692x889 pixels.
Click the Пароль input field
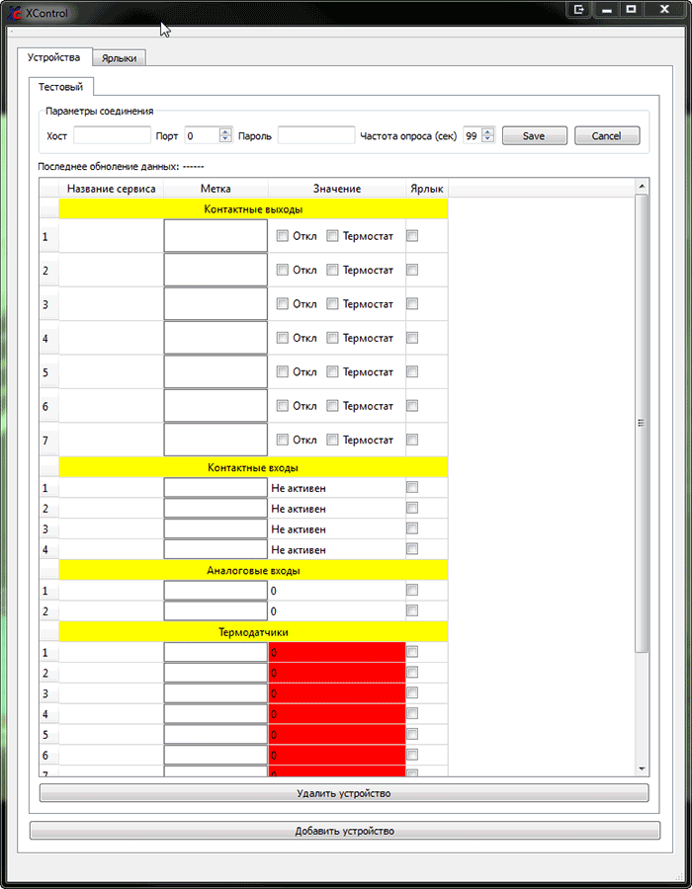(316, 135)
